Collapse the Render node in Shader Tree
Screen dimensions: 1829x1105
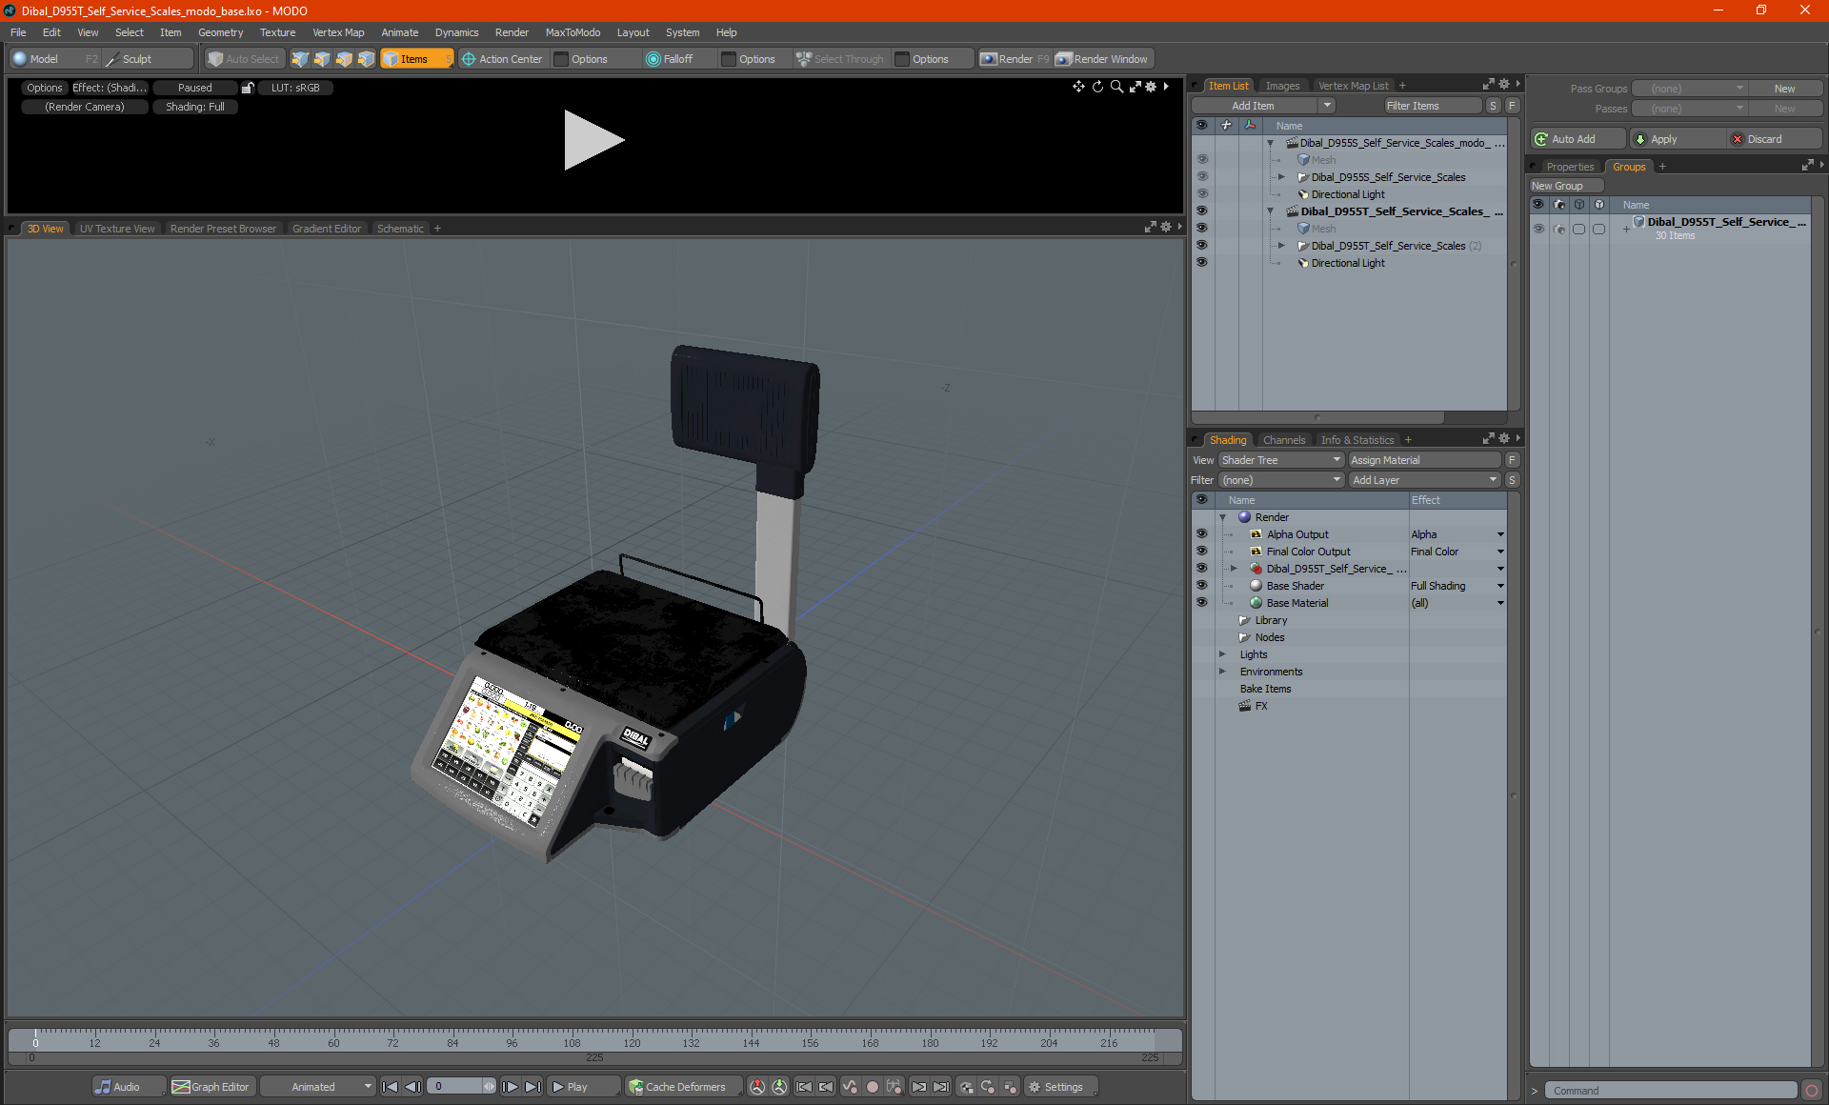[1222, 517]
